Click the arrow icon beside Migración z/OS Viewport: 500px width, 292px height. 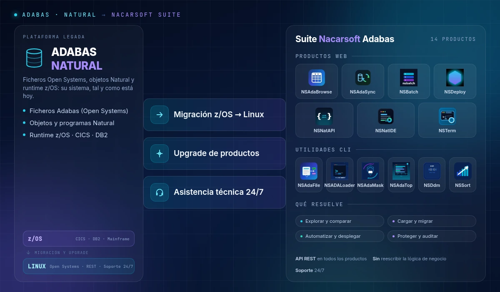[x=160, y=115]
